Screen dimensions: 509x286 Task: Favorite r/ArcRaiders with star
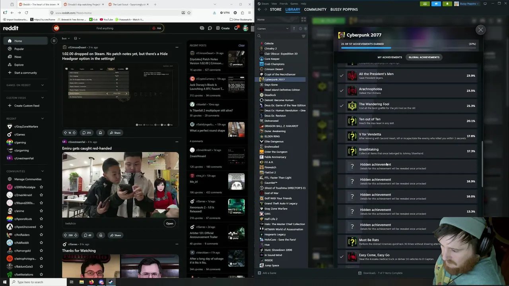tap(41, 235)
